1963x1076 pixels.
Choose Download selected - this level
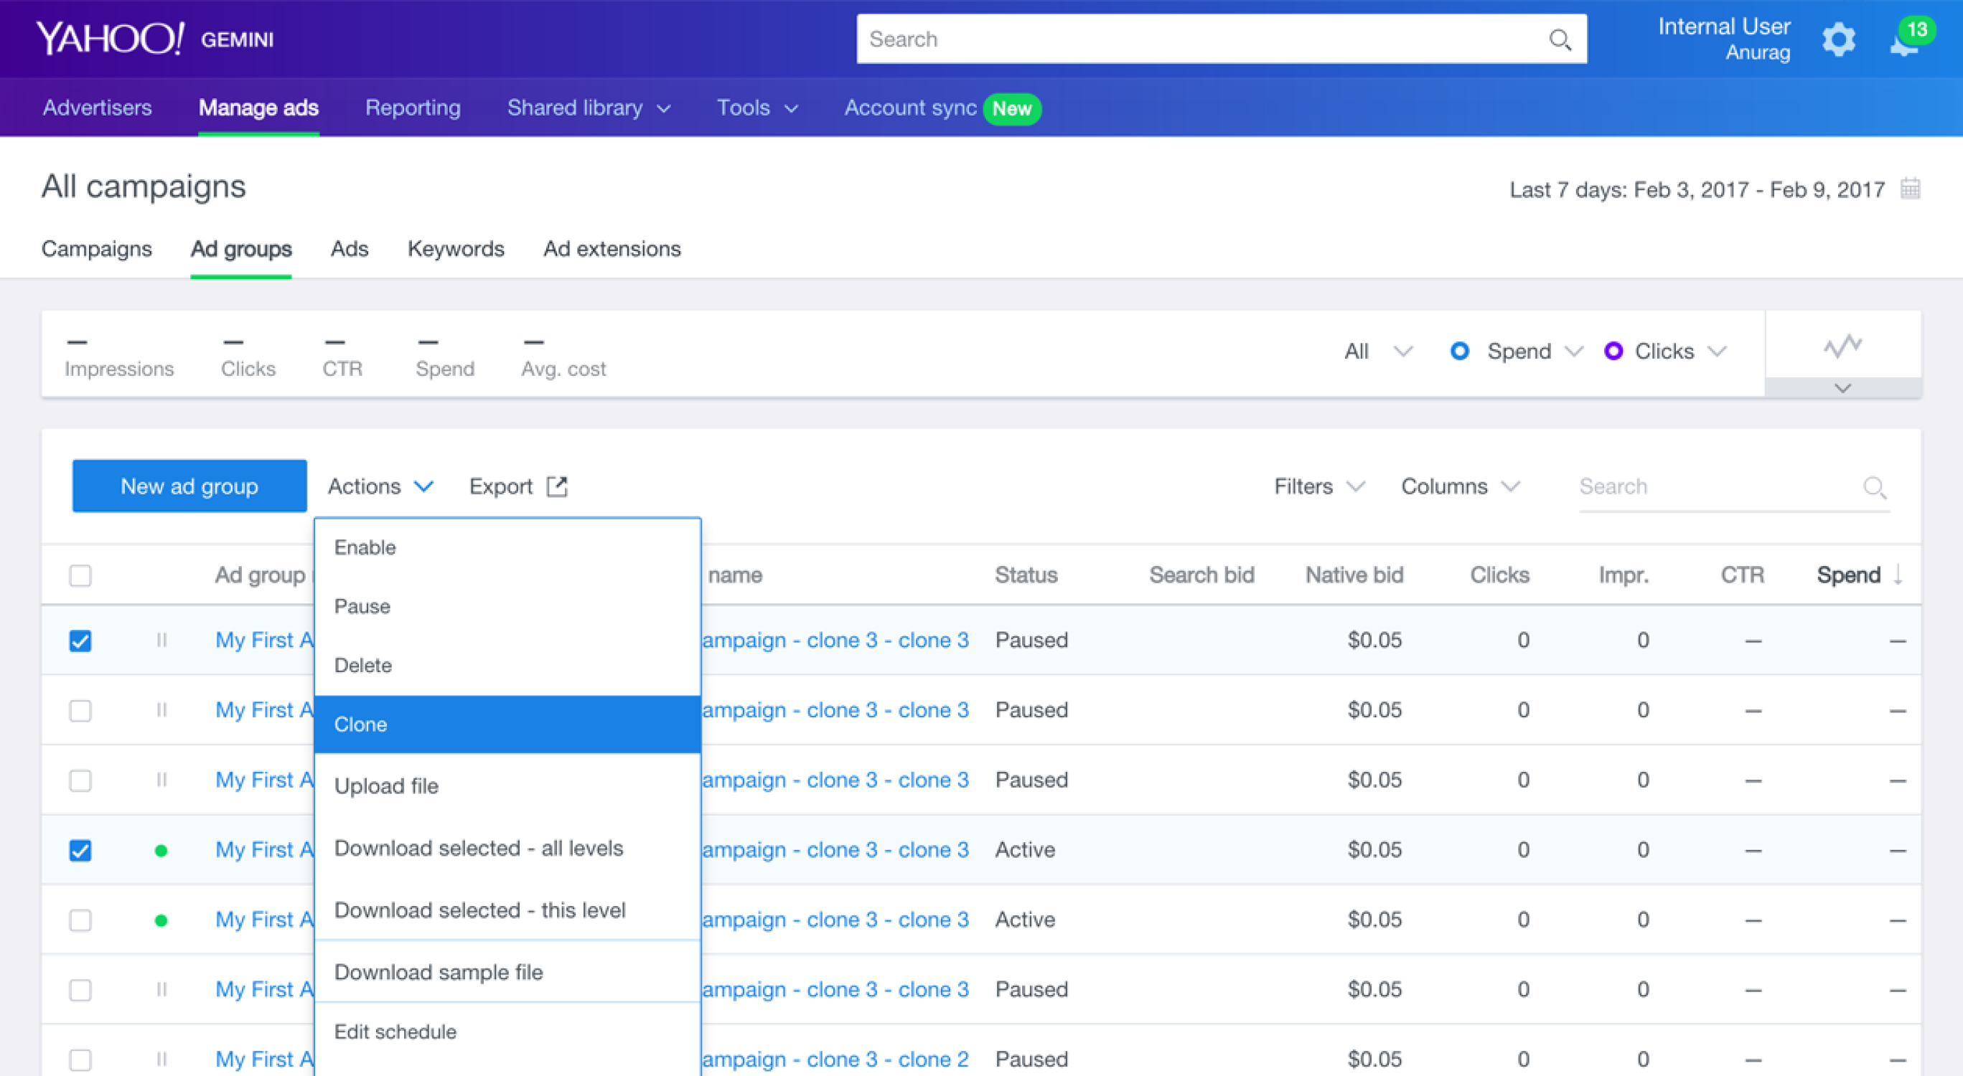pos(507,910)
